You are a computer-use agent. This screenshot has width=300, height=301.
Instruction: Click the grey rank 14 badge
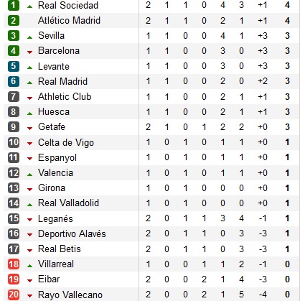pyautogui.click(x=14, y=203)
